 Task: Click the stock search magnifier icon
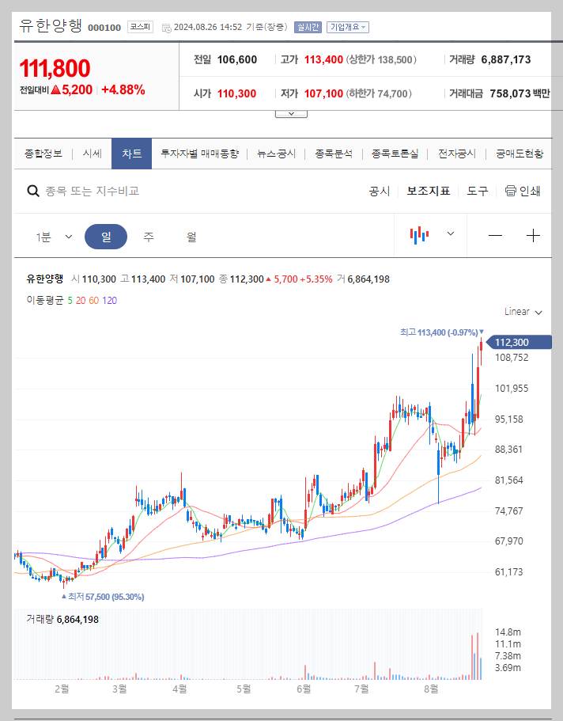coord(32,190)
